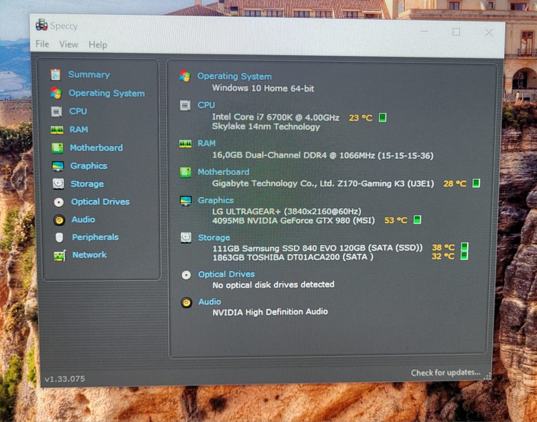This screenshot has height=422, width=537.
Task: Click the version label v1.33.075
Action: point(65,379)
